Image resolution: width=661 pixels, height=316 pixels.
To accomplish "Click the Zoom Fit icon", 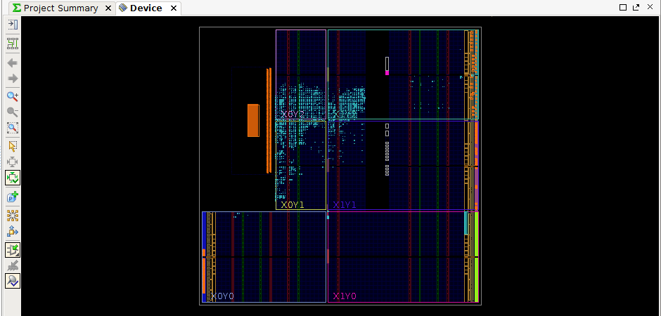I will click(12, 129).
